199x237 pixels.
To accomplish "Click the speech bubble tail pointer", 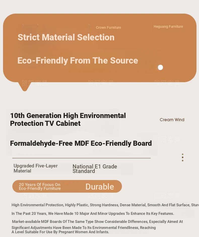I will 25,87.
